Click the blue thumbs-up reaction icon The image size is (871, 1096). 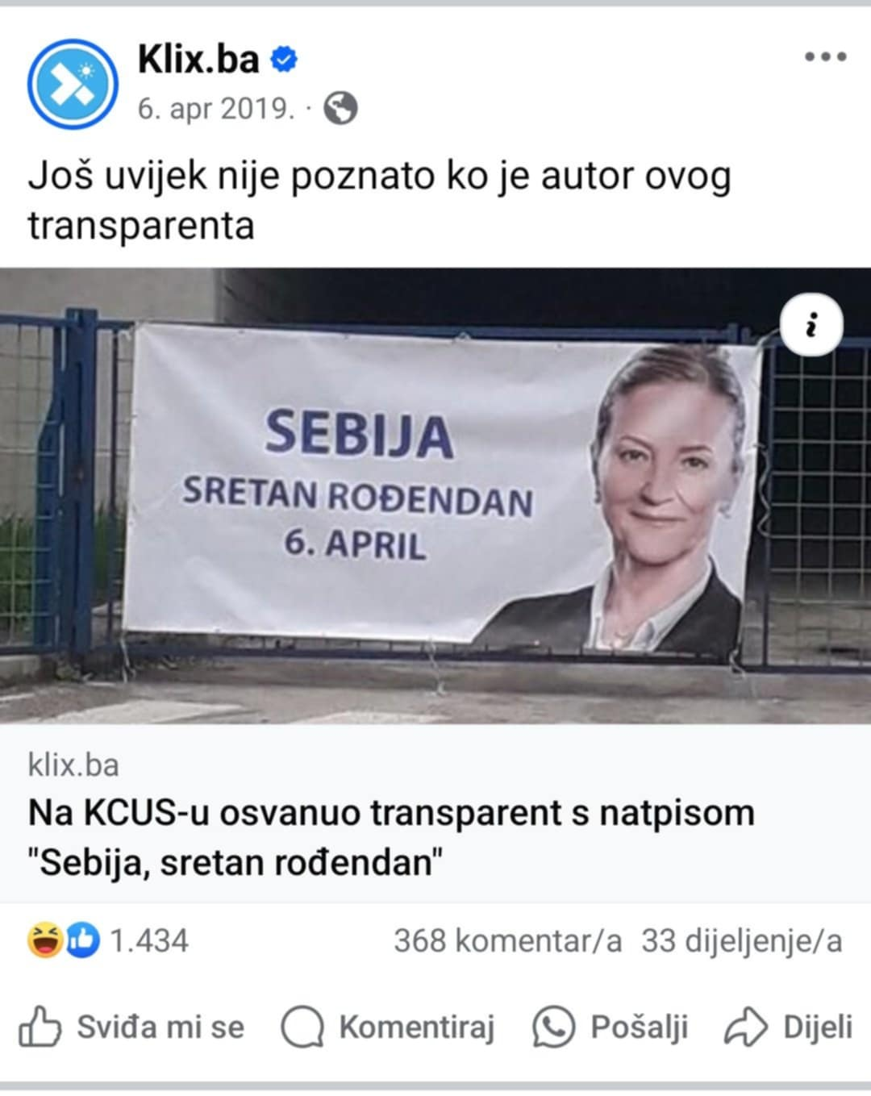point(81,940)
